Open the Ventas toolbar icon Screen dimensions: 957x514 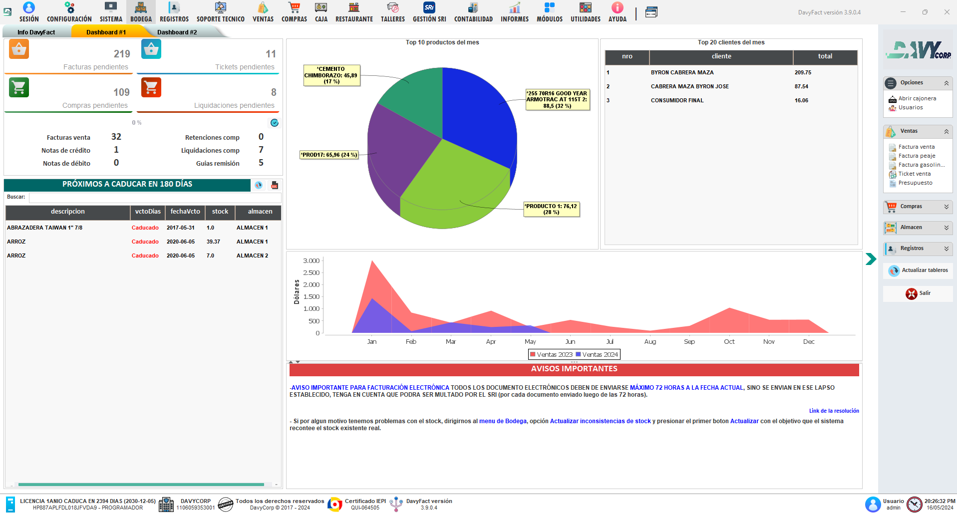click(263, 8)
